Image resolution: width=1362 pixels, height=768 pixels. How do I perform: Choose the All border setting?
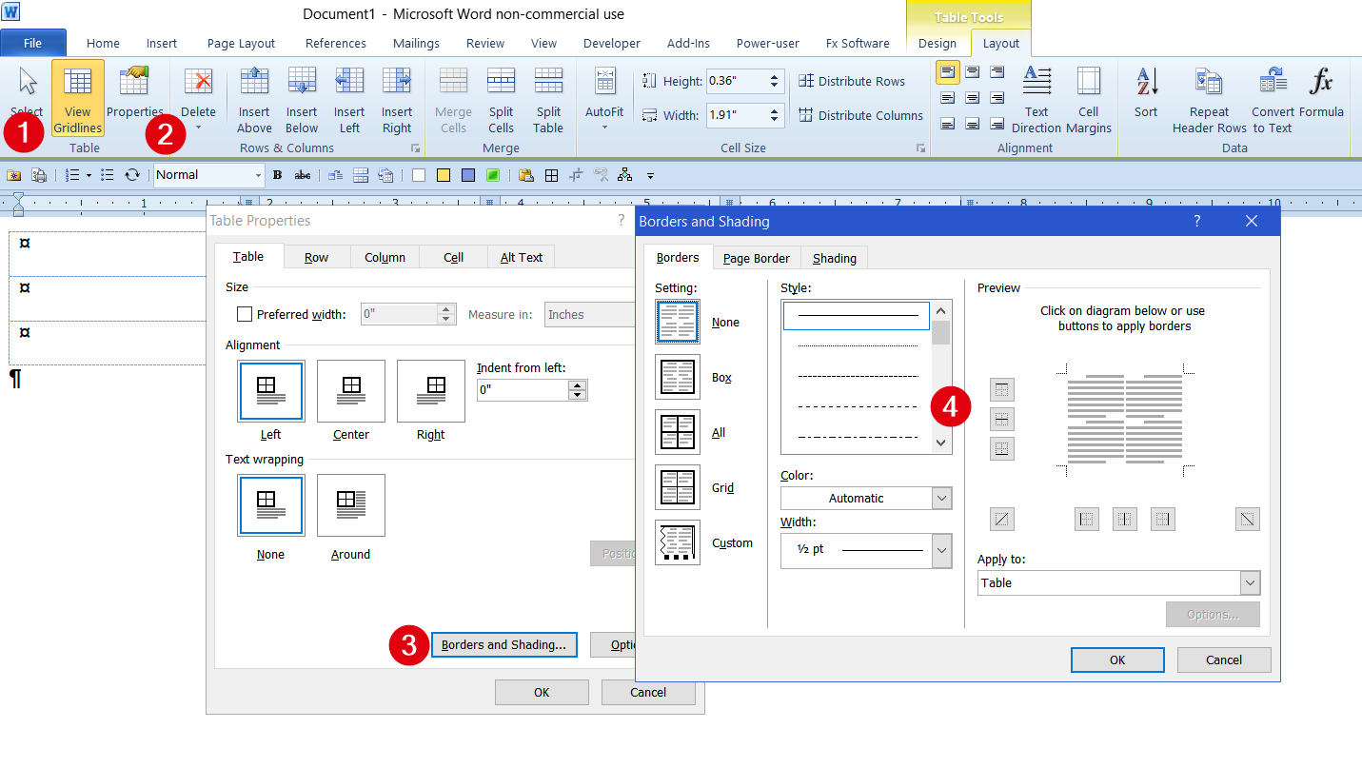click(x=678, y=432)
